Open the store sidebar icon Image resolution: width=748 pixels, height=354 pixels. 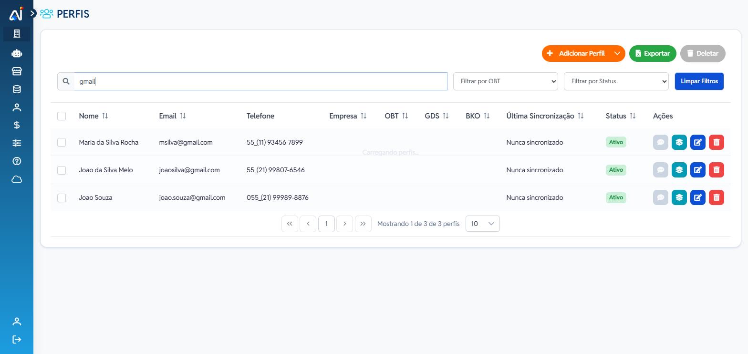click(x=17, y=71)
